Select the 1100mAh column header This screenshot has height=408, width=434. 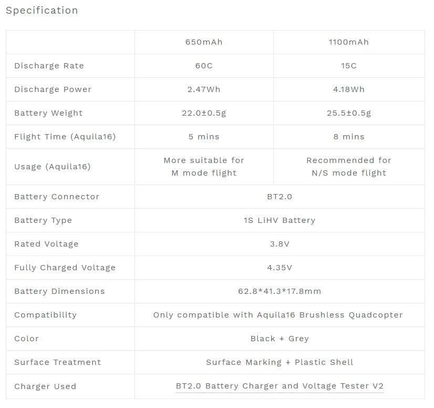pos(349,42)
